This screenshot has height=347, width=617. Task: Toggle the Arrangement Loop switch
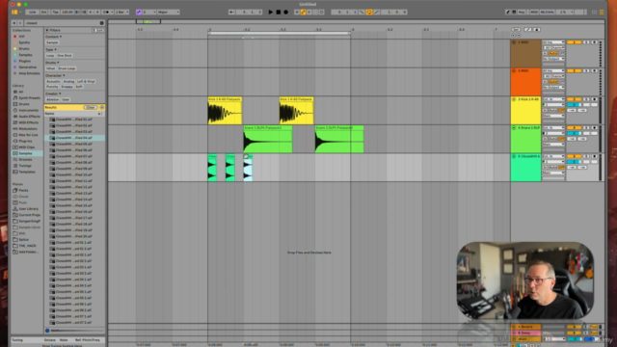[369, 13]
